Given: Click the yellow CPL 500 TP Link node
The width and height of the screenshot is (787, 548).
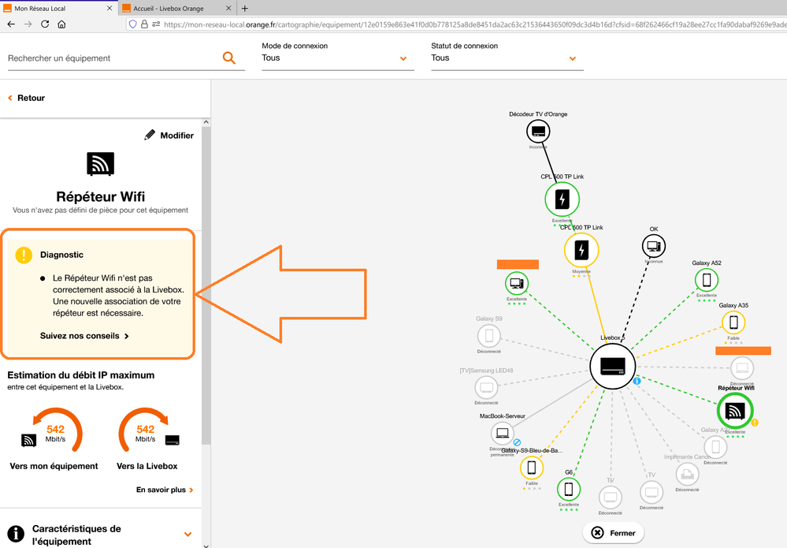Looking at the screenshot, I should (581, 250).
